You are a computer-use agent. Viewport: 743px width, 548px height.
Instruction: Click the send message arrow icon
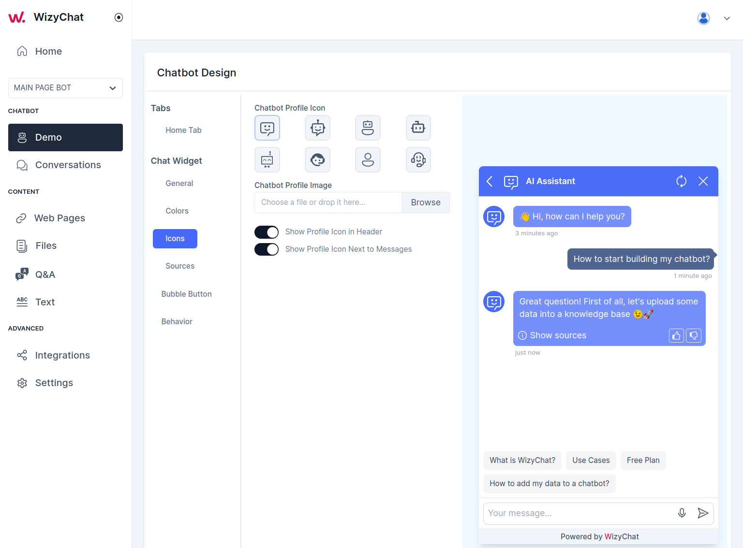point(703,513)
